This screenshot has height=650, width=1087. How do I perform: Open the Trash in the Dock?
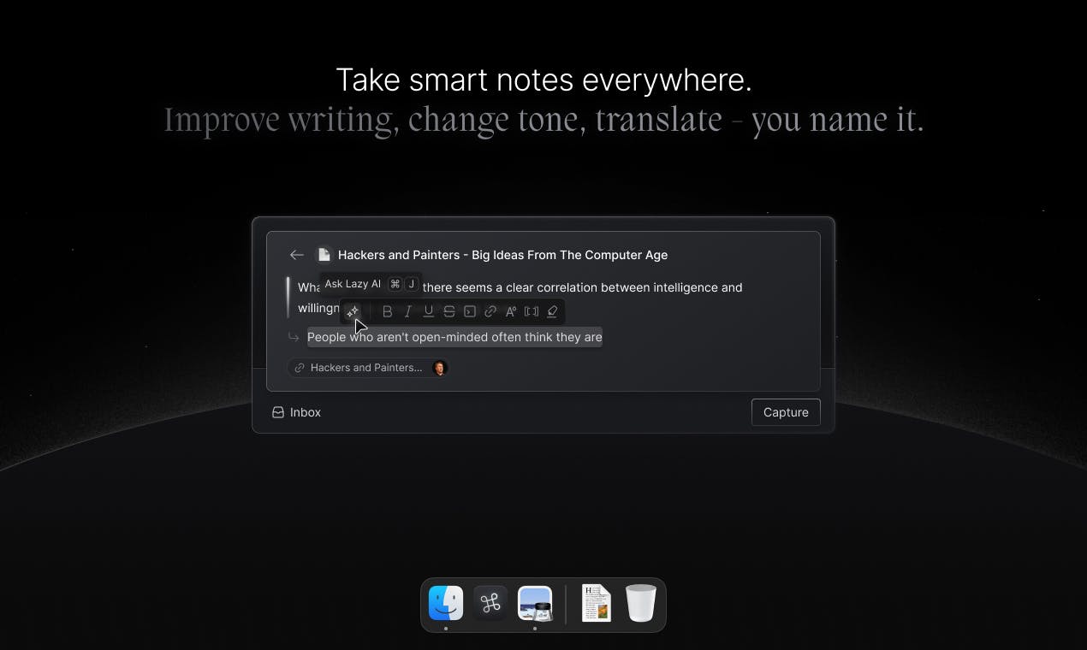(x=641, y=604)
